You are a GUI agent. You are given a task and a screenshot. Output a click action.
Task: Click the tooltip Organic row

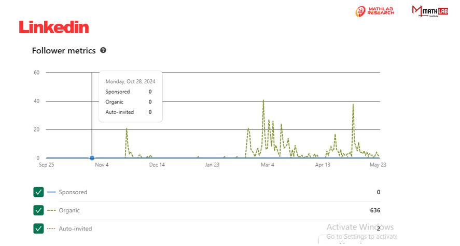[129, 102]
